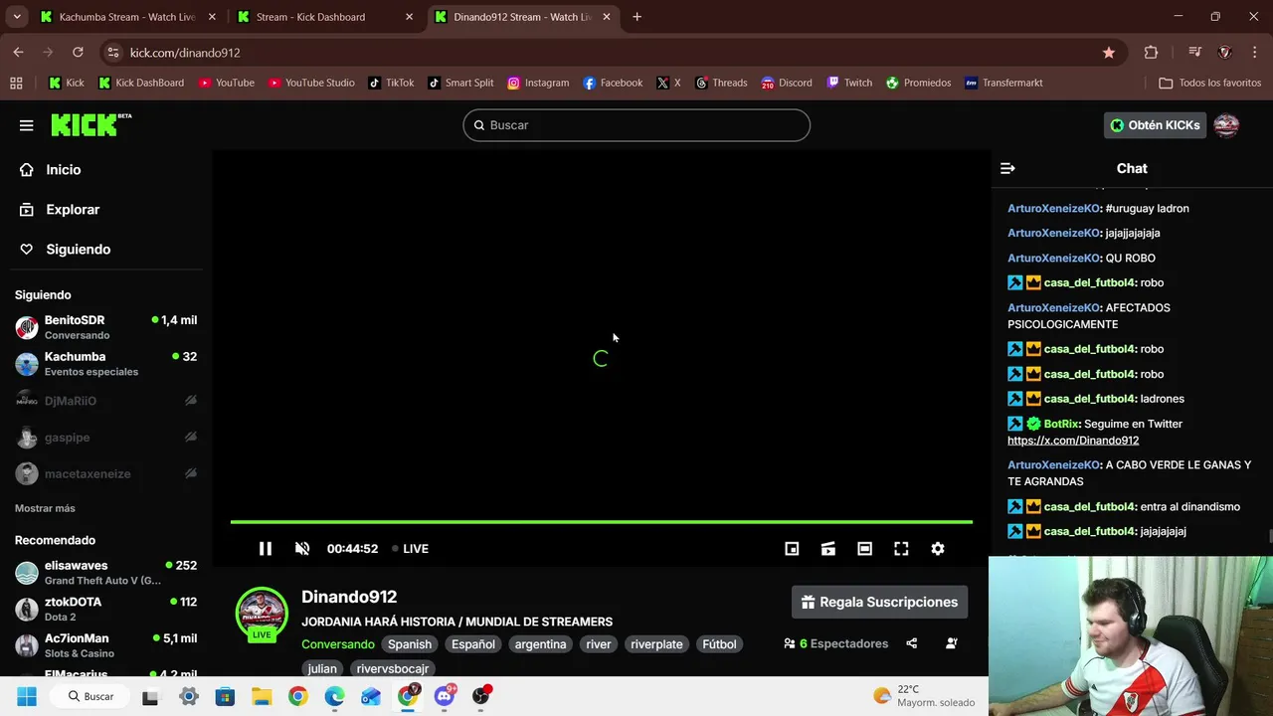Reload the page

pyautogui.click(x=78, y=53)
